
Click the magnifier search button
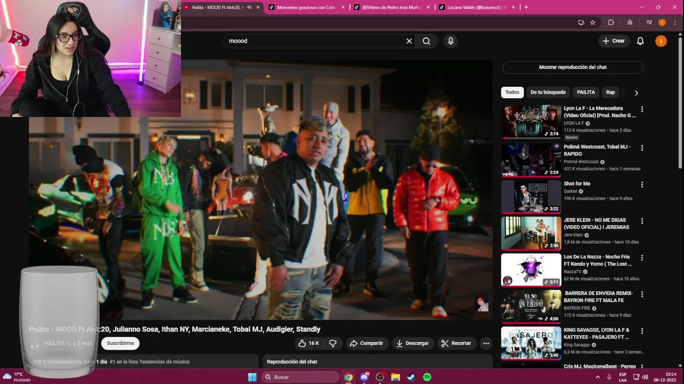point(426,41)
